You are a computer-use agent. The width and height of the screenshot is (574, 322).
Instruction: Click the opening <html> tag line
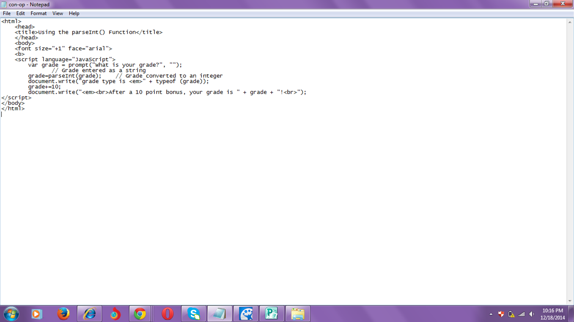click(11, 21)
